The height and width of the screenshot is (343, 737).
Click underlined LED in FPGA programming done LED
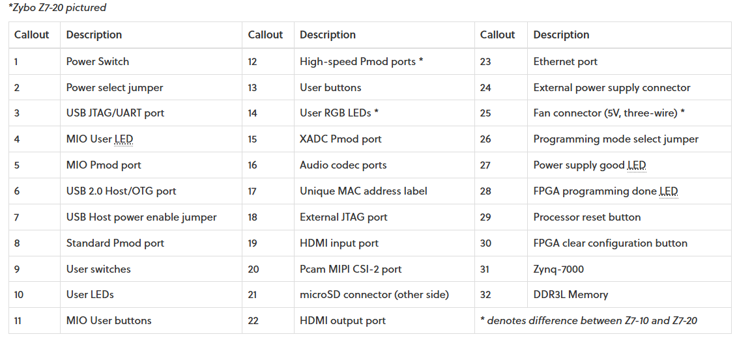668,191
